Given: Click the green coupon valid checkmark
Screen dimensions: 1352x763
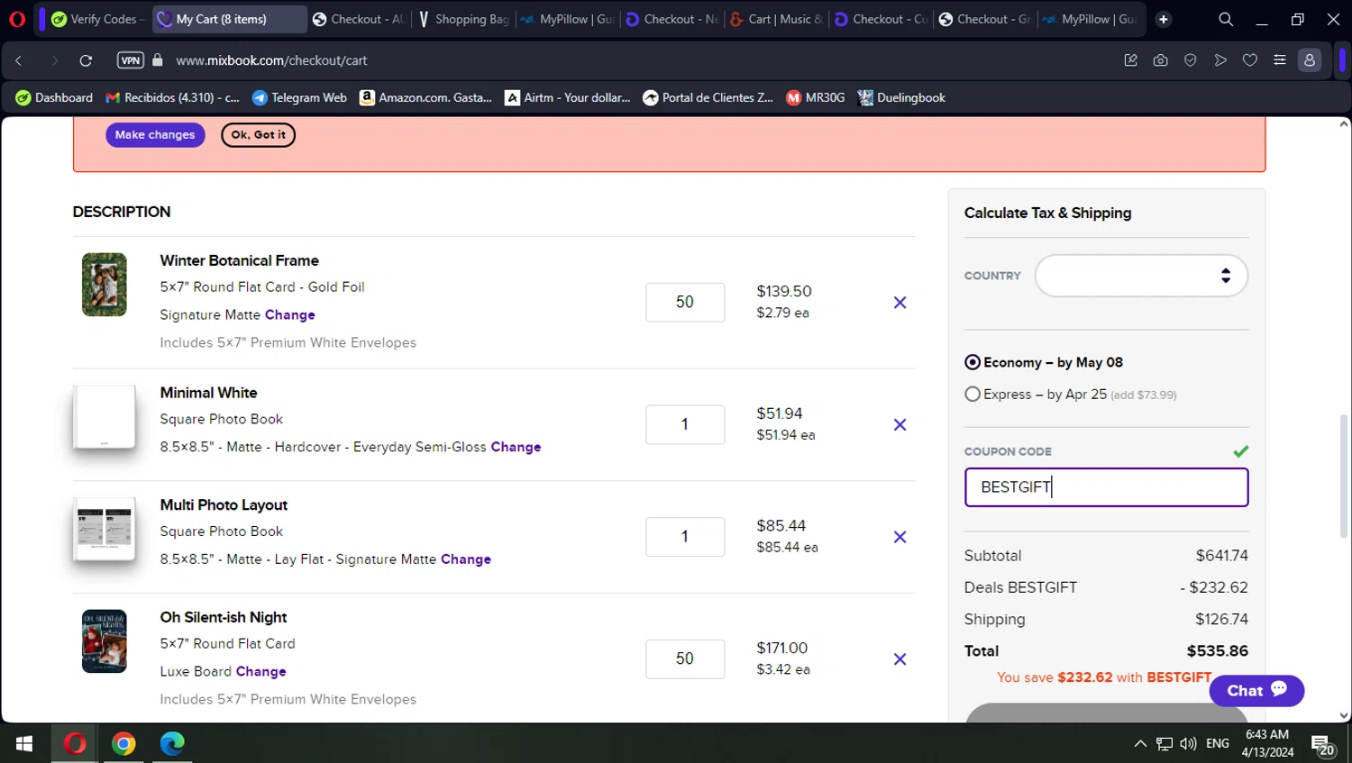Looking at the screenshot, I should click(x=1241, y=451).
